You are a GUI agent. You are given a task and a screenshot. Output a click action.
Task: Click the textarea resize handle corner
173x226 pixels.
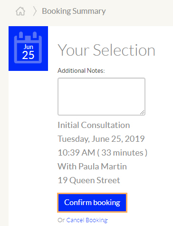pyautogui.click(x=142, y=112)
